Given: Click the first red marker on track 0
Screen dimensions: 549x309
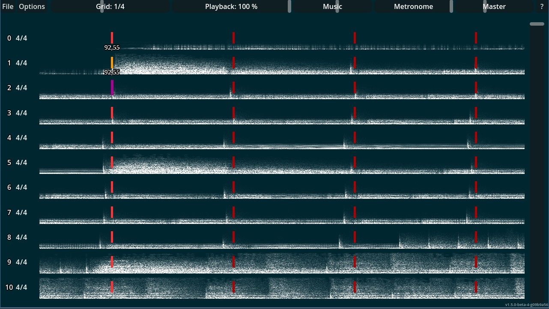Looking at the screenshot, I should (112, 38).
